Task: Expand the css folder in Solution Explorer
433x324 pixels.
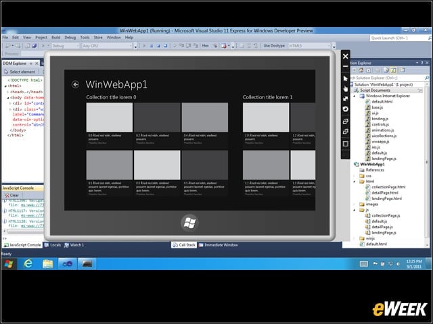Action: click(x=355, y=175)
